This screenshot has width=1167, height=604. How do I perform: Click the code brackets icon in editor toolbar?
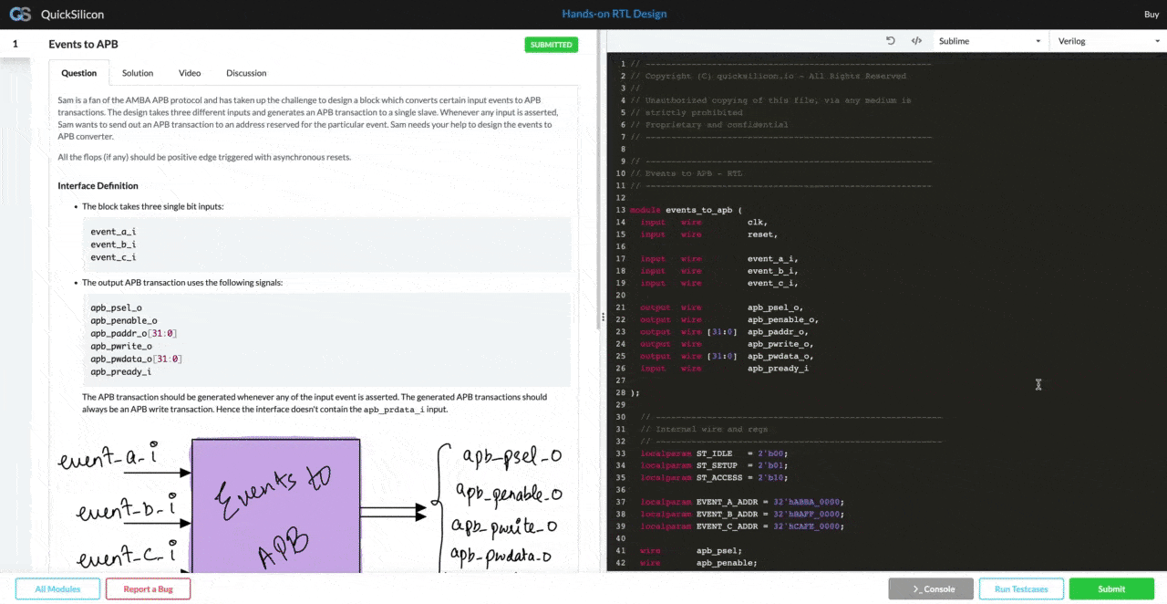tap(916, 41)
